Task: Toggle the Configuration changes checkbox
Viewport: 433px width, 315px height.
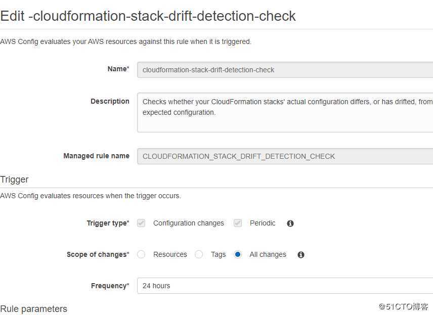Action: coord(141,223)
